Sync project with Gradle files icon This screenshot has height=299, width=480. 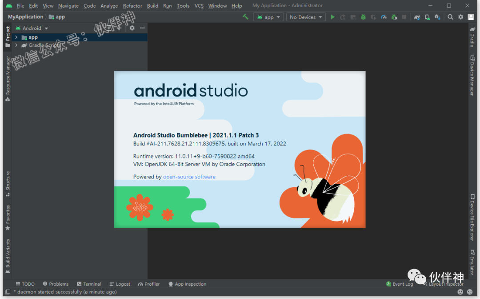coord(417,17)
